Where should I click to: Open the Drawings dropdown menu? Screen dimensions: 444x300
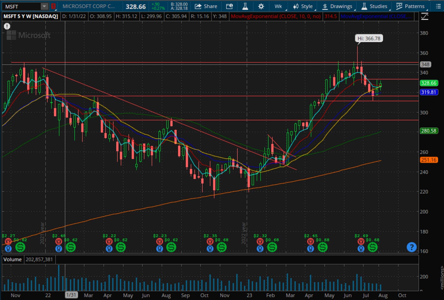click(x=337, y=6)
